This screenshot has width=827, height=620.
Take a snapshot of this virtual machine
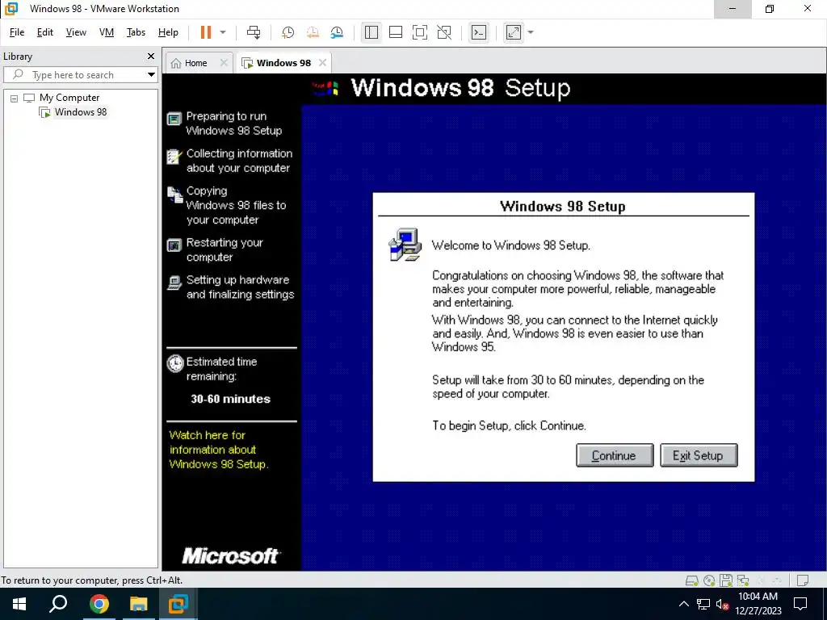[x=288, y=32]
